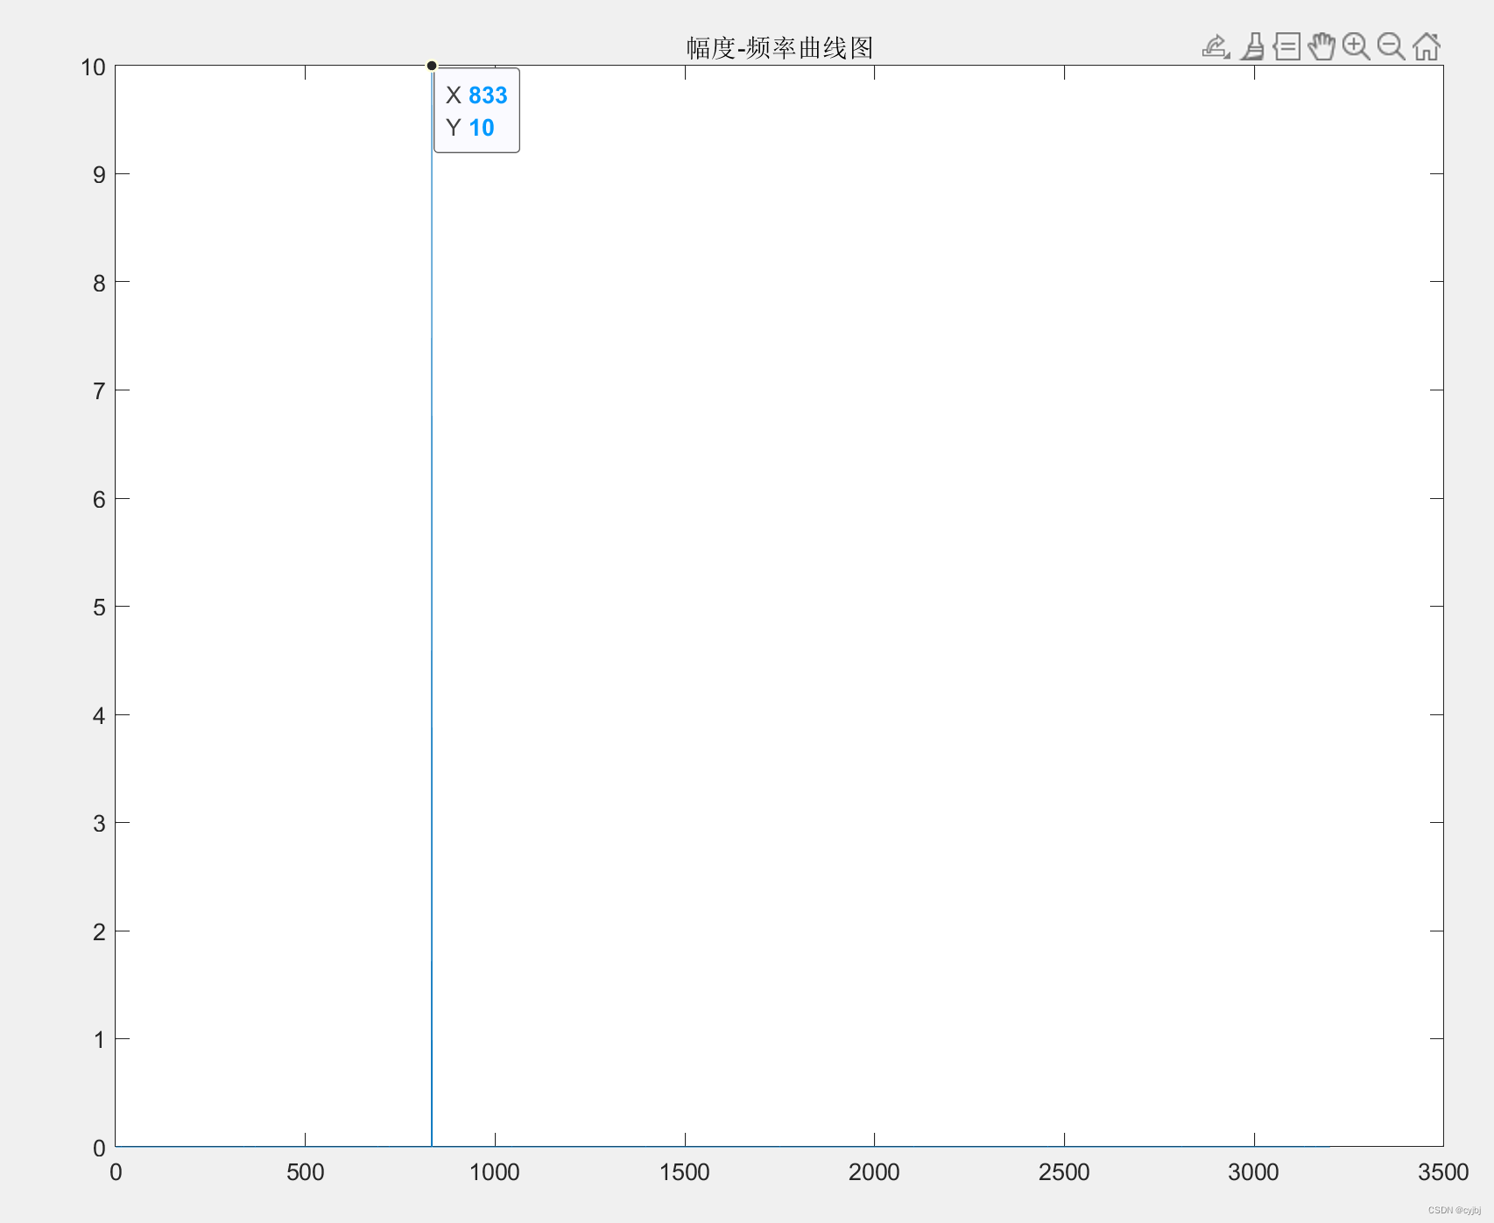Select the brush data tool

coord(1253,46)
